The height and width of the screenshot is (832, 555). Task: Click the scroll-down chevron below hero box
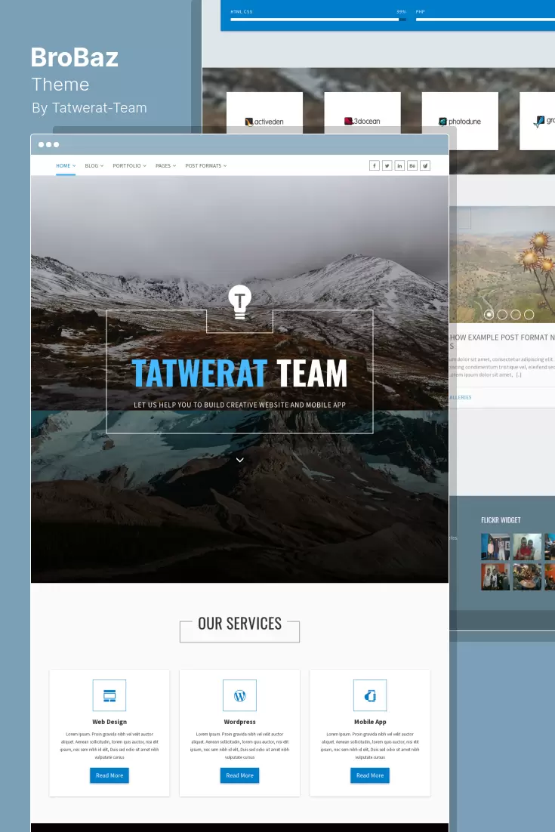240,460
